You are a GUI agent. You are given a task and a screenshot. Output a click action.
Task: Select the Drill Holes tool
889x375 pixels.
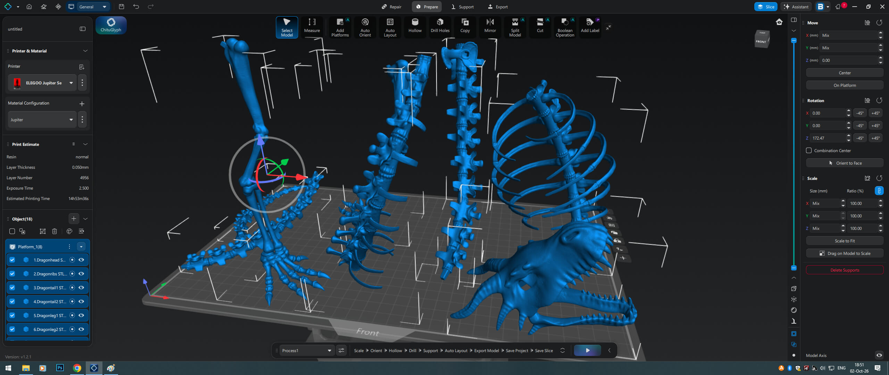click(440, 26)
